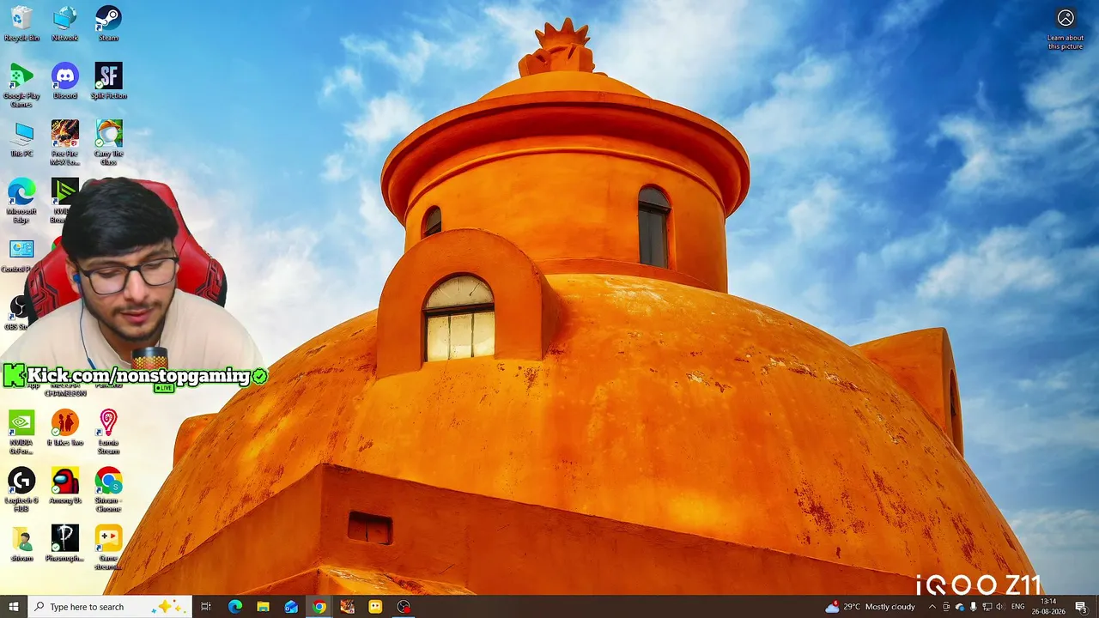Open the notification center
Image resolution: width=1099 pixels, height=618 pixels.
point(1080,607)
